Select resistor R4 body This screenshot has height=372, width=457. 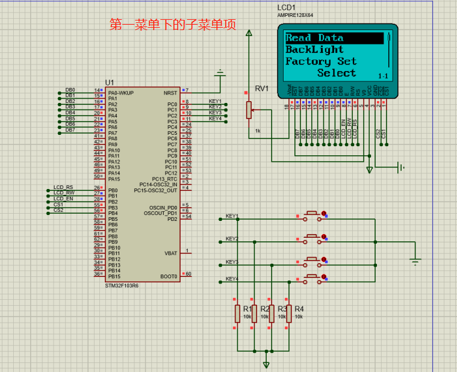pyautogui.click(x=289, y=314)
